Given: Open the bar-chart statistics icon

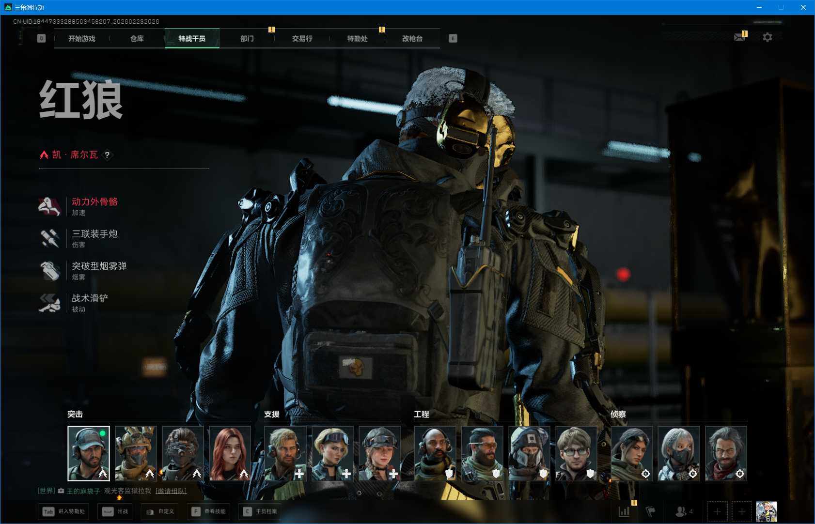Looking at the screenshot, I should tap(624, 511).
